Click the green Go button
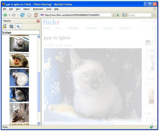159x131 pixels. (x=118, y=15)
